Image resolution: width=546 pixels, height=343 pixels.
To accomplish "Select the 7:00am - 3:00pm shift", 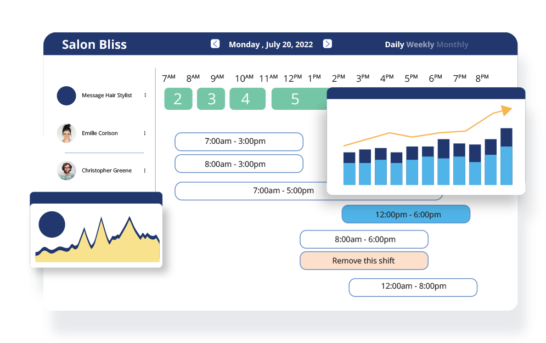I will [239, 142].
